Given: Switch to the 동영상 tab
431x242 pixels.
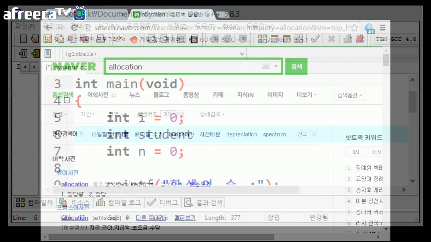Looking at the screenshot, I should 191,95.
